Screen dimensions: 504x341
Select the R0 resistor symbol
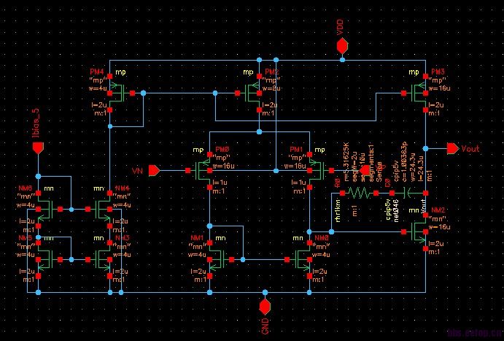(359, 193)
